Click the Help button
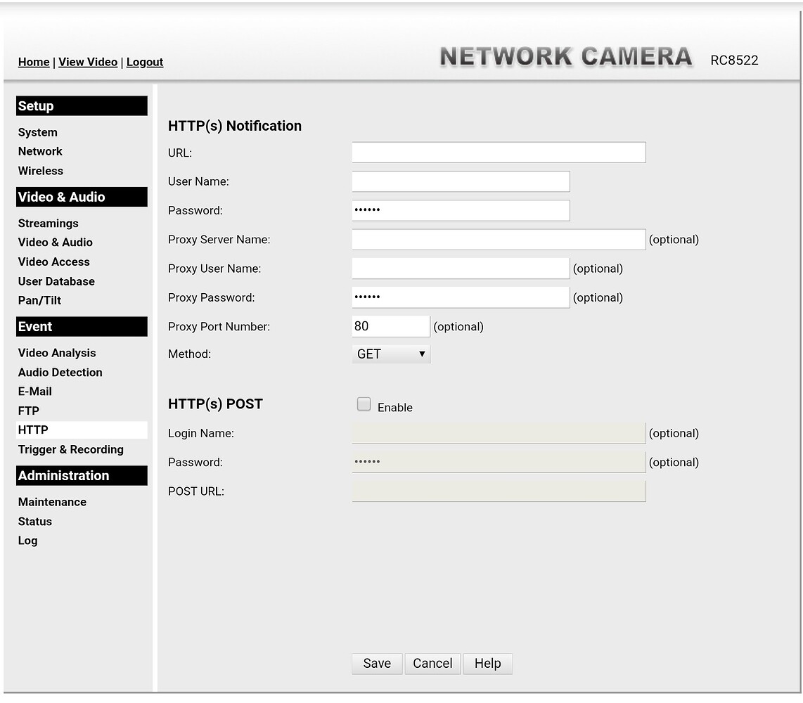The width and height of the screenshot is (803, 703). pos(487,663)
